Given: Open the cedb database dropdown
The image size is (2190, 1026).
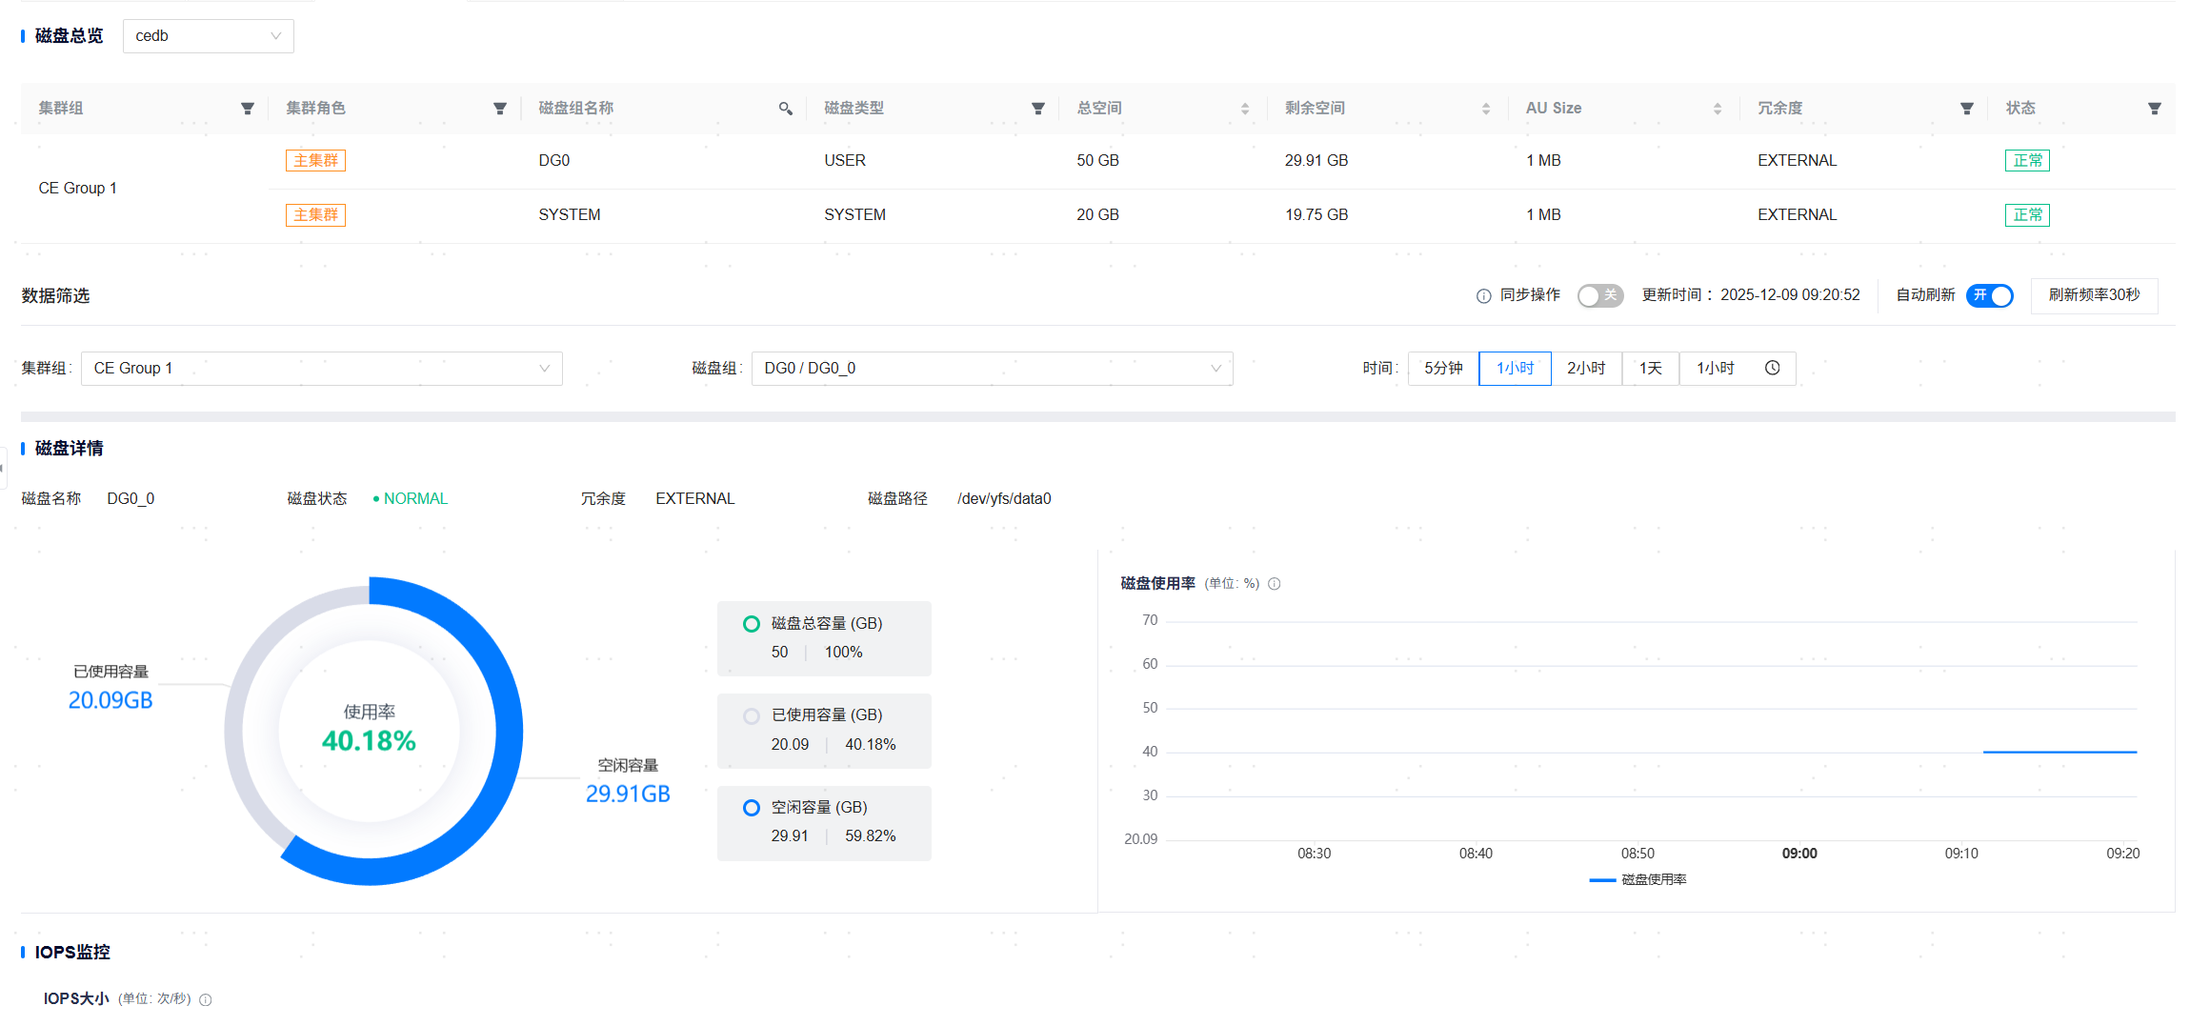Looking at the screenshot, I should tap(208, 36).
